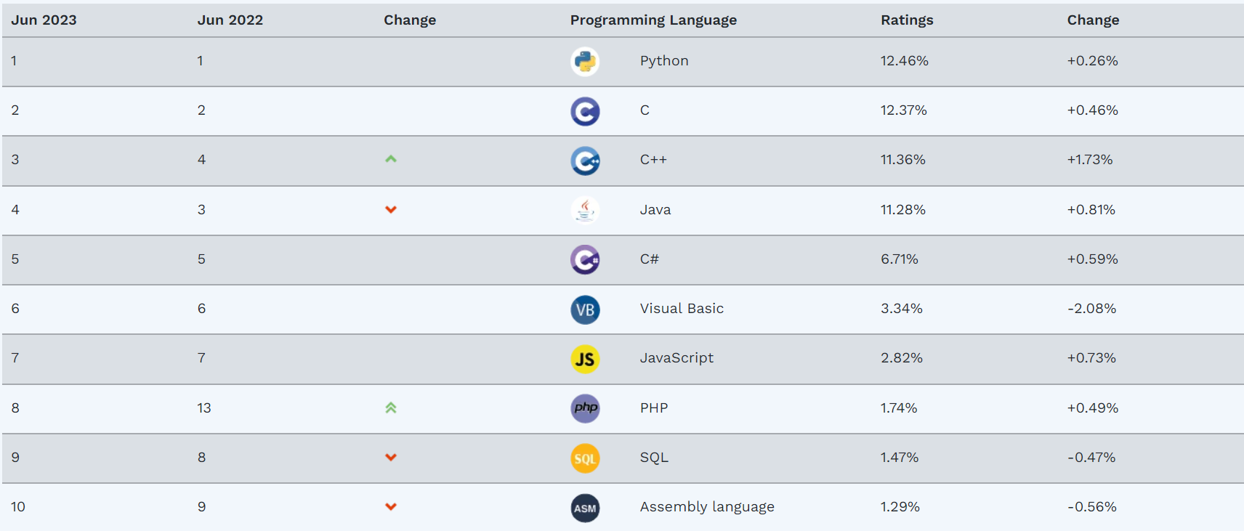Click the red down arrow for Java
Screen dimensions: 1244x531
(x=391, y=210)
